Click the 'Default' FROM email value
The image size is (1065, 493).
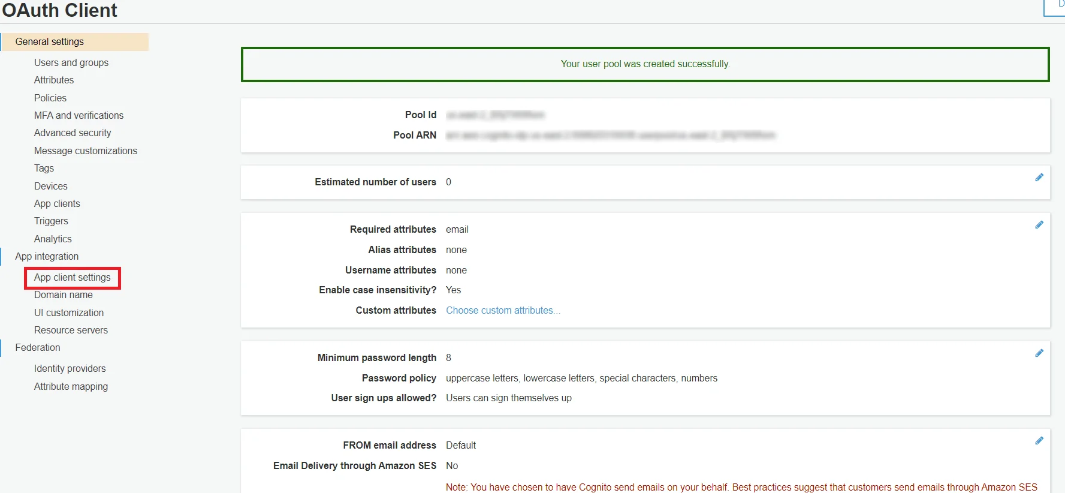pyautogui.click(x=461, y=445)
